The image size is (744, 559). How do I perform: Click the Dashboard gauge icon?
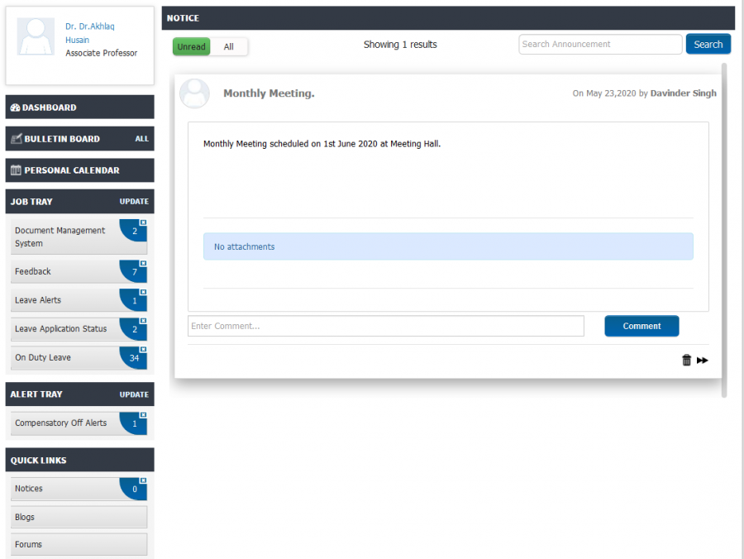(15, 107)
